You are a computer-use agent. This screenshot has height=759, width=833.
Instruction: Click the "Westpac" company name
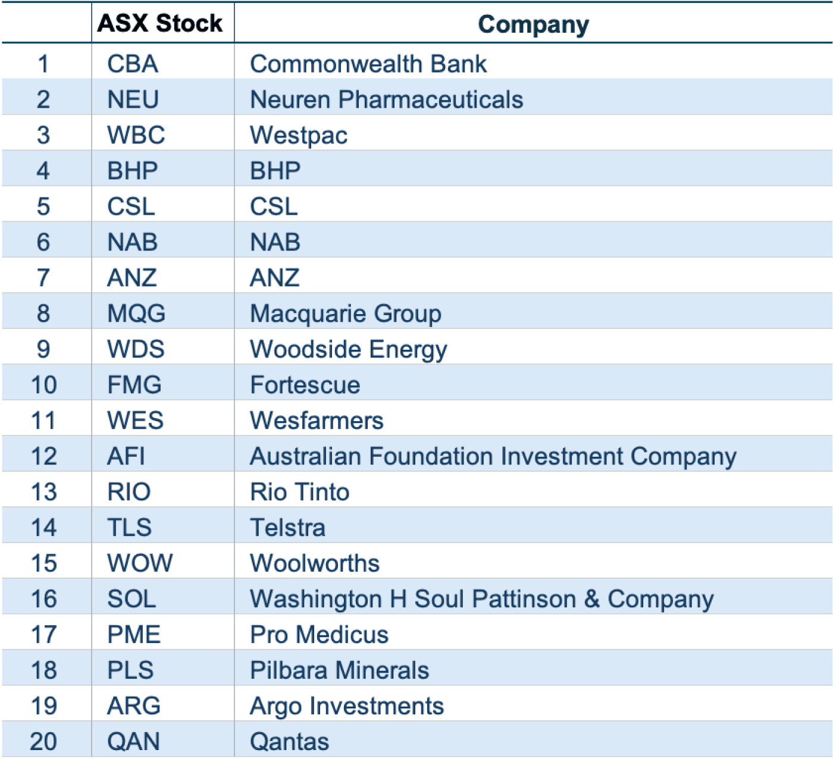coord(299,136)
